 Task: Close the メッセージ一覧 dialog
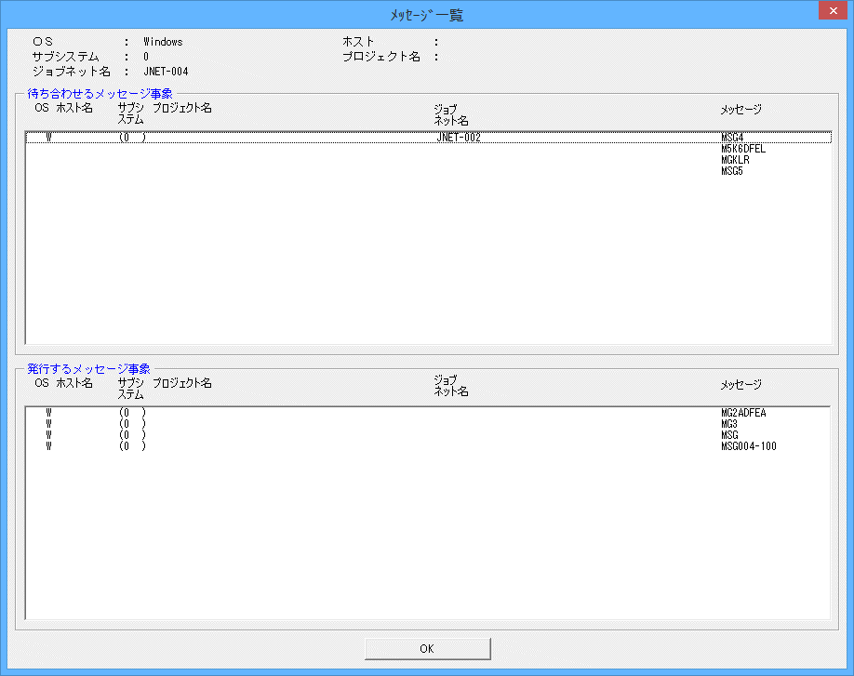coord(833,10)
